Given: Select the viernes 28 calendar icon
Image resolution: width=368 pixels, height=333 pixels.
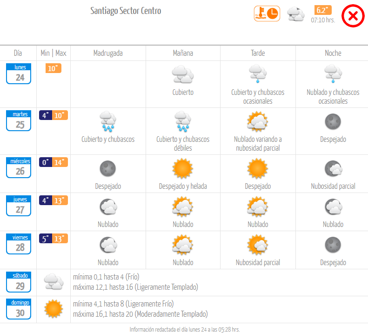Looking at the screenshot, I should tap(19, 244).
